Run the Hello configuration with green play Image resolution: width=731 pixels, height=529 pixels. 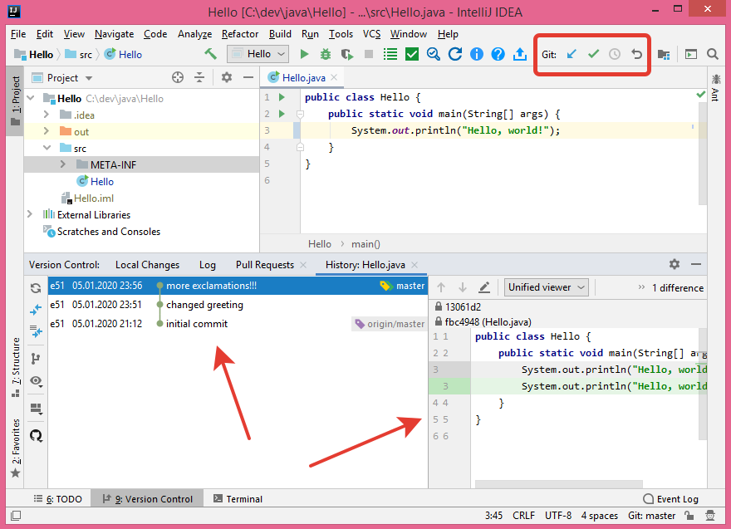point(304,55)
